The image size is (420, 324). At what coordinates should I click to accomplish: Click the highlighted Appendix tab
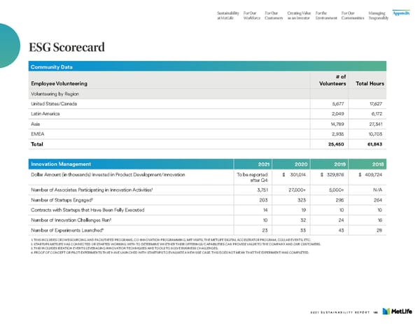[402, 12]
